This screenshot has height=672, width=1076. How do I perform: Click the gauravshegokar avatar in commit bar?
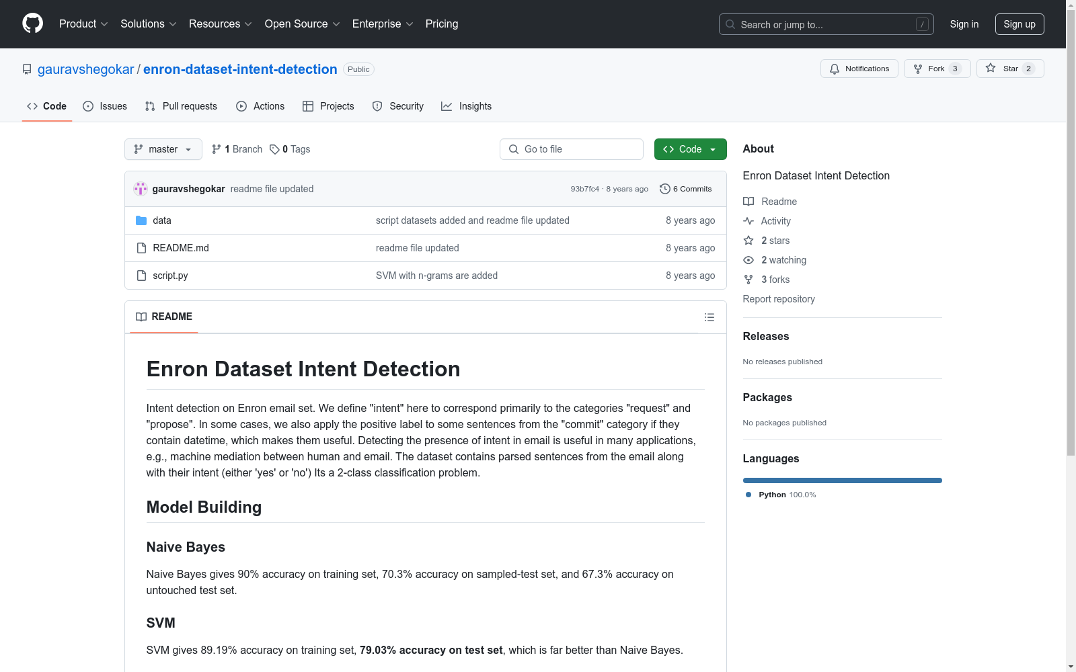[x=141, y=189]
